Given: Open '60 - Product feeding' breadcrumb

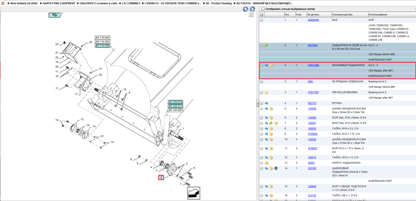Looking at the screenshot, I should tap(218, 3).
